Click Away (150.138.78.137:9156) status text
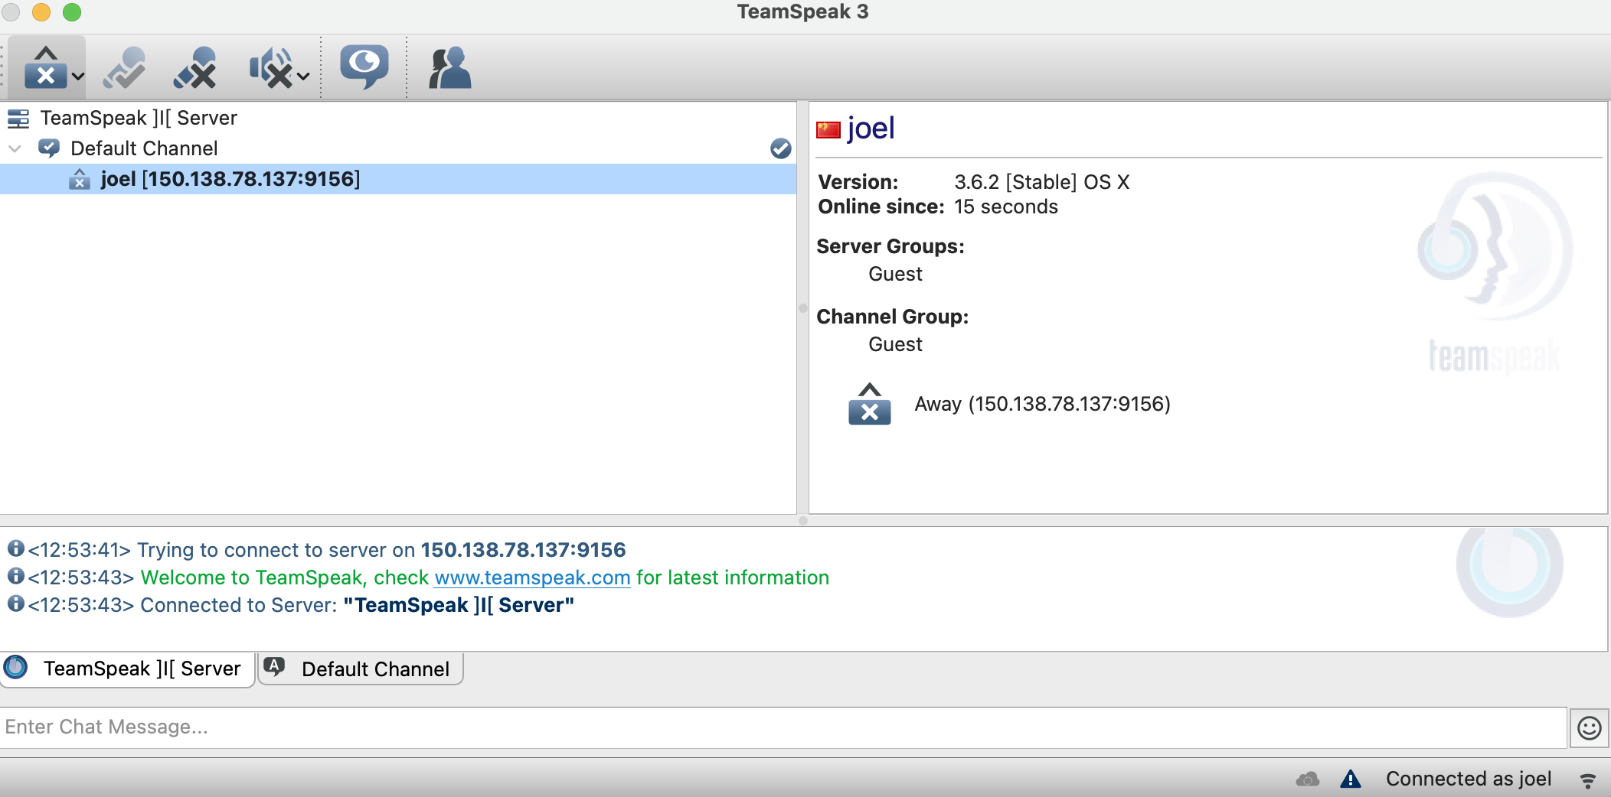This screenshot has width=1611, height=797. click(x=1042, y=404)
